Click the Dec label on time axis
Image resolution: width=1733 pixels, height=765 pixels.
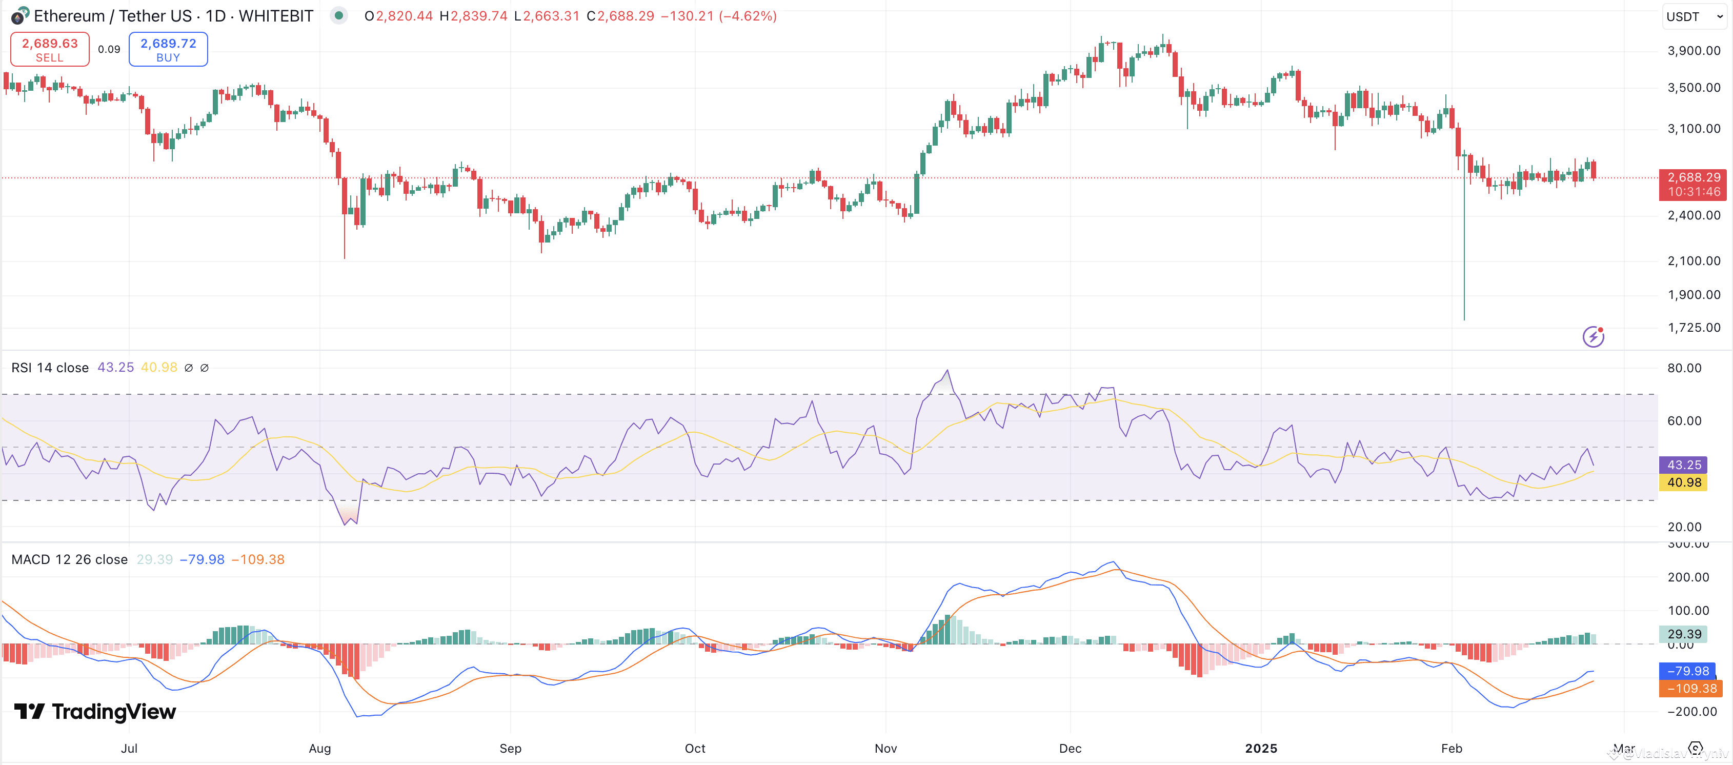(x=1070, y=748)
